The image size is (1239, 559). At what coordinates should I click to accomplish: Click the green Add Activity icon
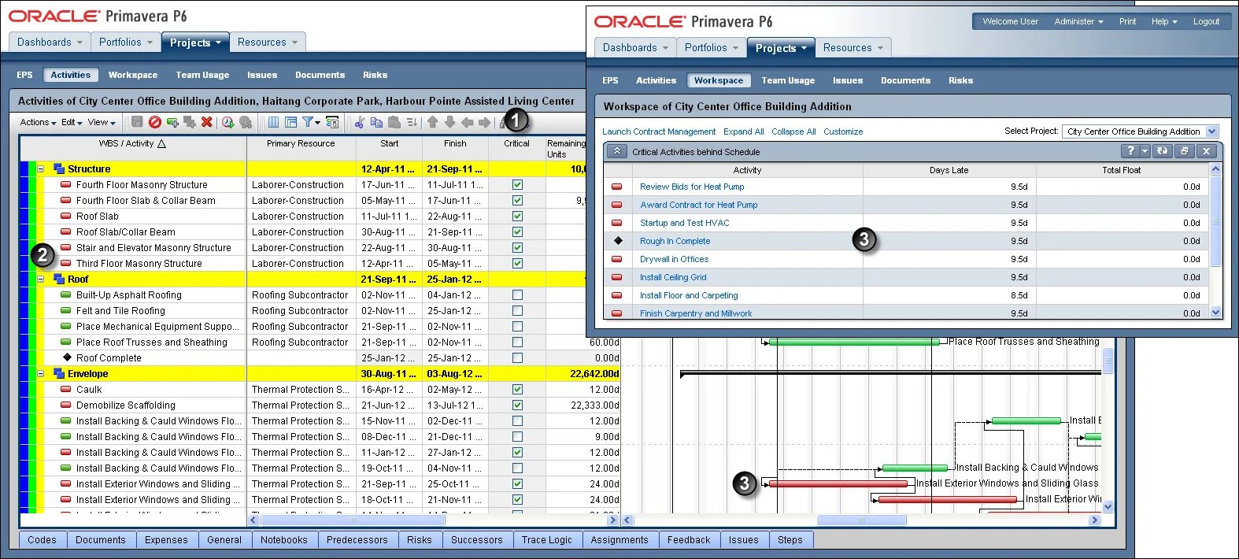click(172, 122)
